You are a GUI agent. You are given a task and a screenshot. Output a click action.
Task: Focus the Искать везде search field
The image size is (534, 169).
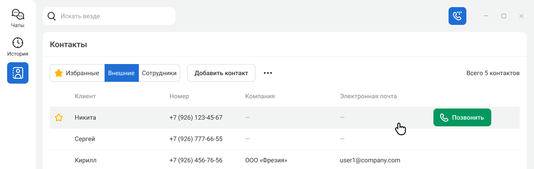coord(109,16)
